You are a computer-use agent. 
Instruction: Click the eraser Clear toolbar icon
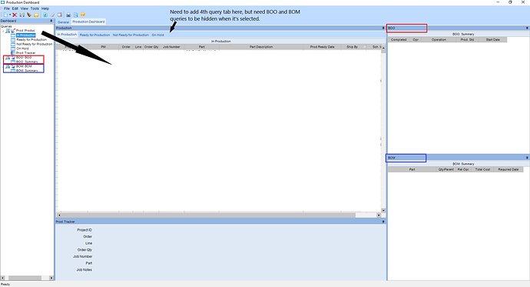click(x=52, y=15)
